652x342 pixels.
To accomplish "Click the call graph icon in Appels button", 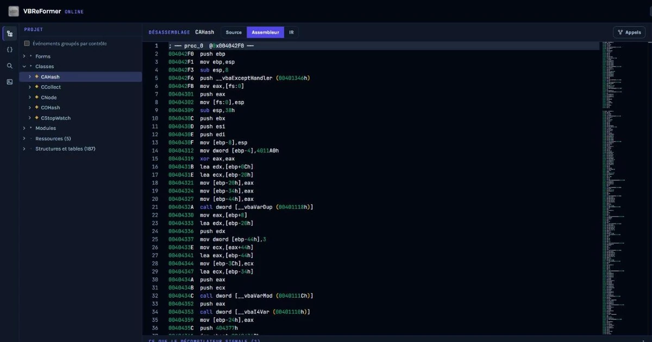I will pyautogui.click(x=621, y=33).
